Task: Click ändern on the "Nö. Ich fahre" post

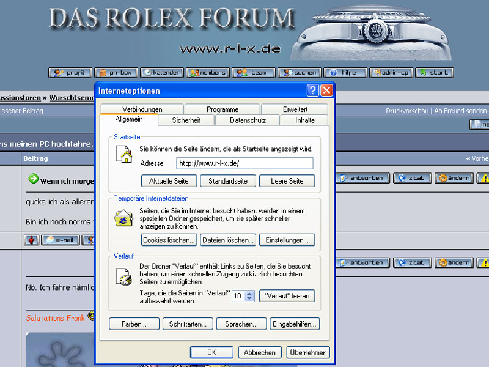Action: pos(454,263)
